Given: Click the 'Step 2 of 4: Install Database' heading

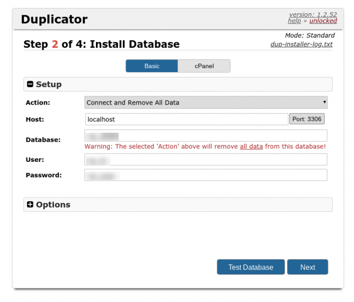Looking at the screenshot, I should [102, 44].
